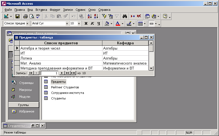The height and width of the screenshot is (136, 219).
Task: Apply the red font color button
Action: pyautogui.click(x=118, y=24)
